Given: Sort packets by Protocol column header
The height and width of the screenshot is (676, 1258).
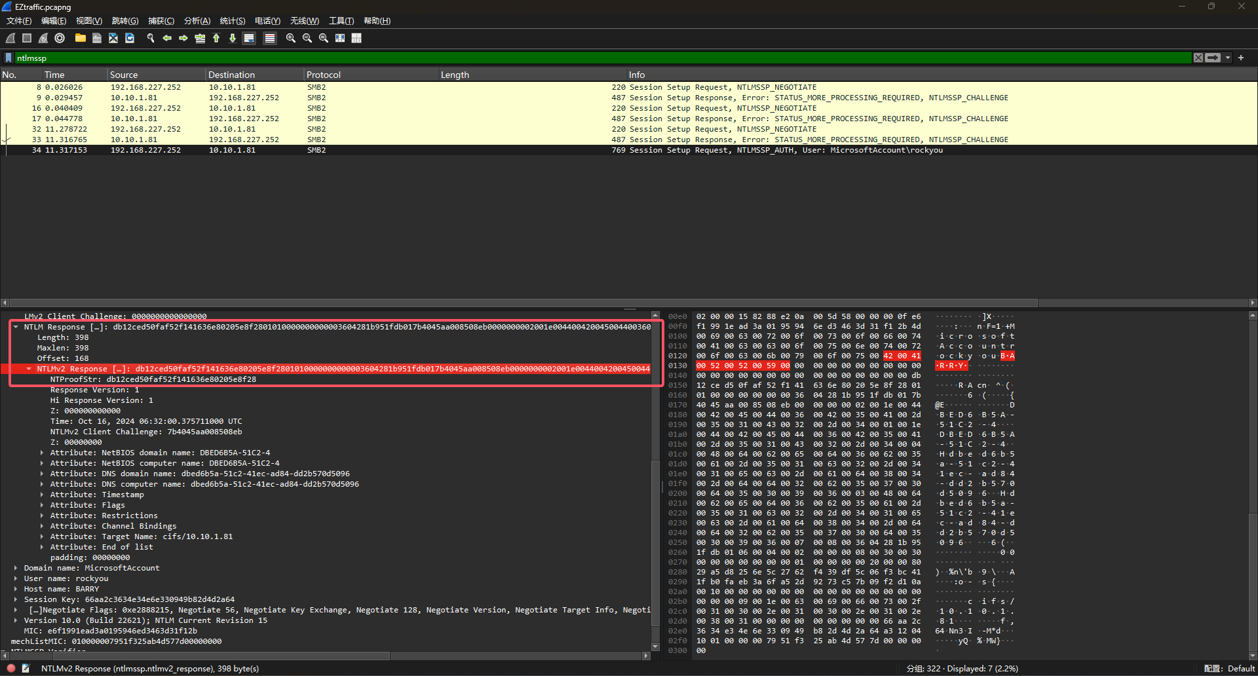Looking at the screenshot, I should [x=371, y=75].
